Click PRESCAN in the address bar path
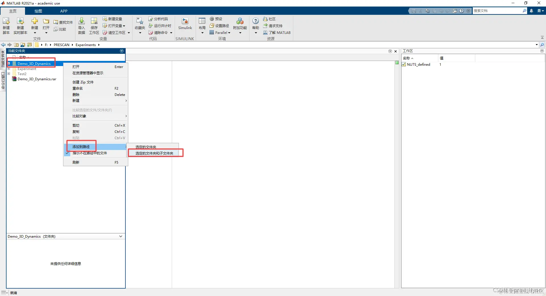This screenshot has width=546, height=296. click(x=61, y=45)
